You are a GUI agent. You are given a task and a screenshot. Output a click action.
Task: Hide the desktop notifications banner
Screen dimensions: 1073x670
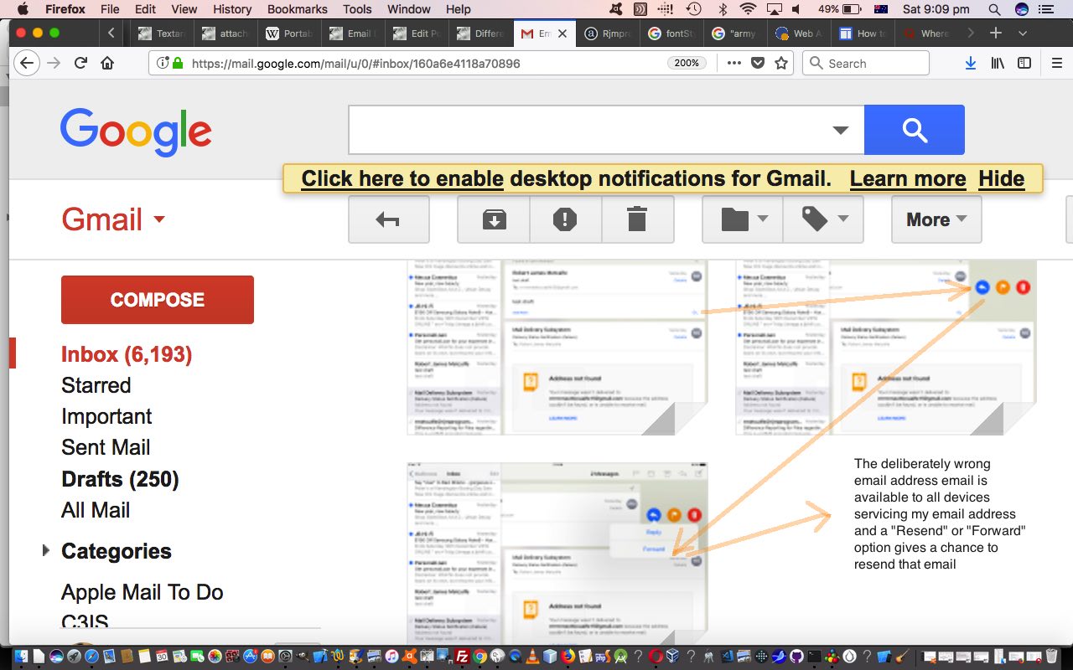(x=1002, y=178)
